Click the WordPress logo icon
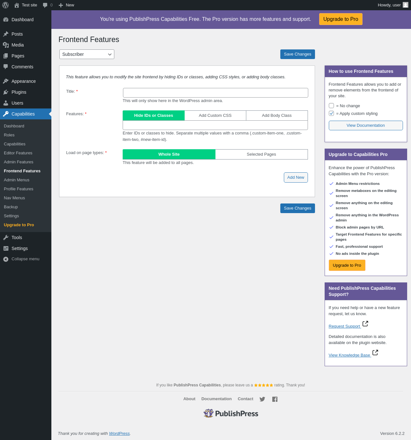 [5, 5]
